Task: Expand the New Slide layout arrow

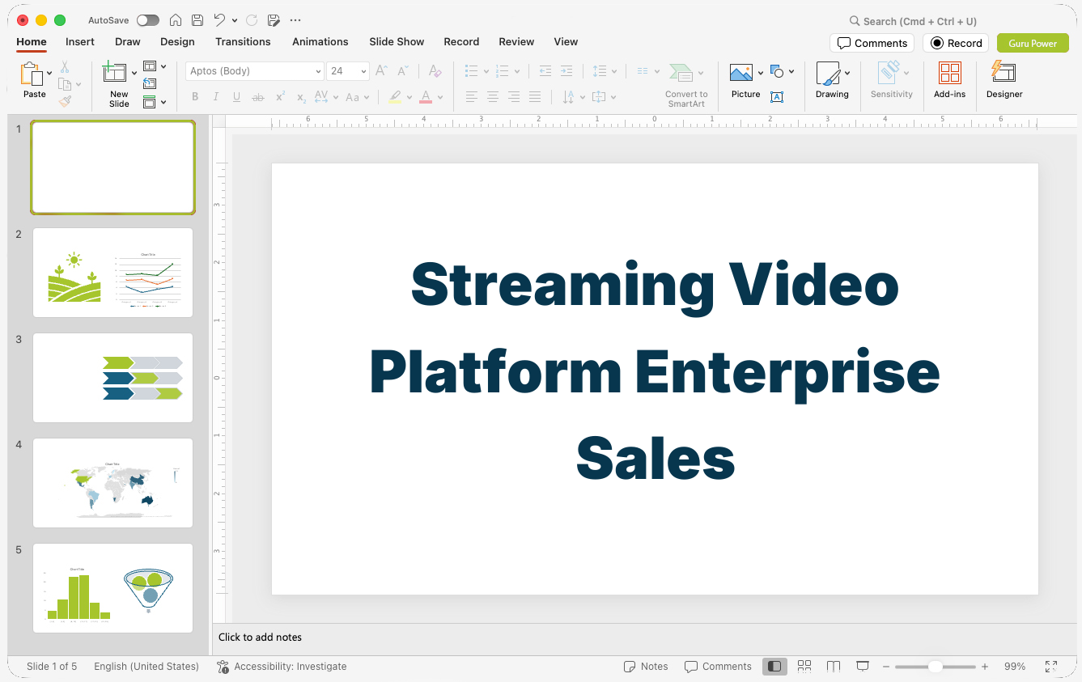Action: click(134, 73)
